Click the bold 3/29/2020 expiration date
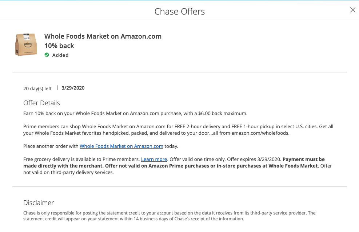The image size is (359, 232). coord(73,88)
